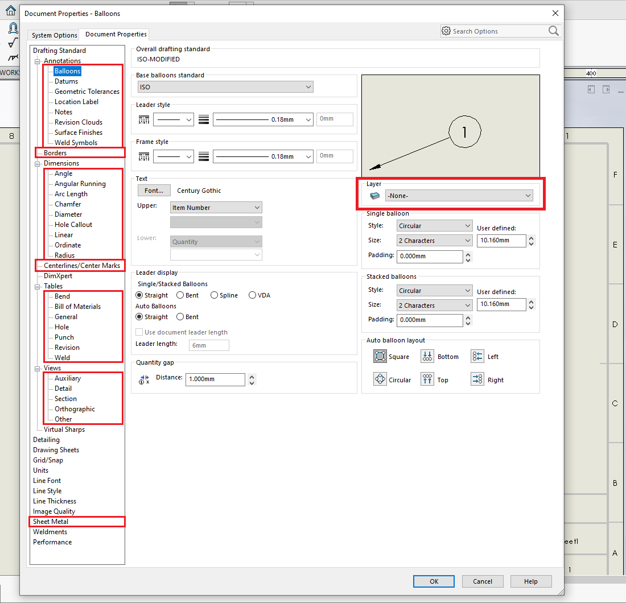Expand the Upper text Item Number dropdown
Image resolution: width=626 pixels, height=603 pixels.
point(216,208)
